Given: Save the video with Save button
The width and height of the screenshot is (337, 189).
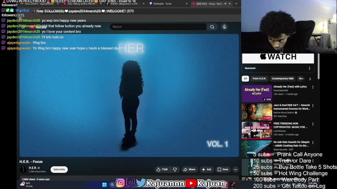Looking at the screenshot, I should 223,170.
